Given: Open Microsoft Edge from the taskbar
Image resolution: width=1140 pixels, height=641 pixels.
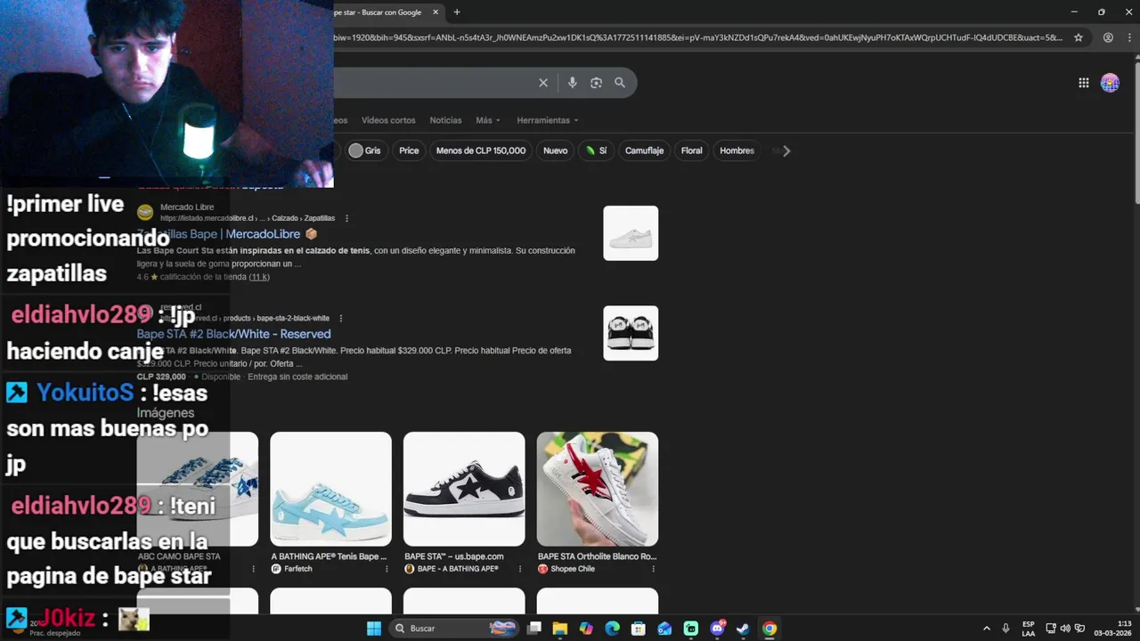Looking at the screenshot, I should pos(612,629).
